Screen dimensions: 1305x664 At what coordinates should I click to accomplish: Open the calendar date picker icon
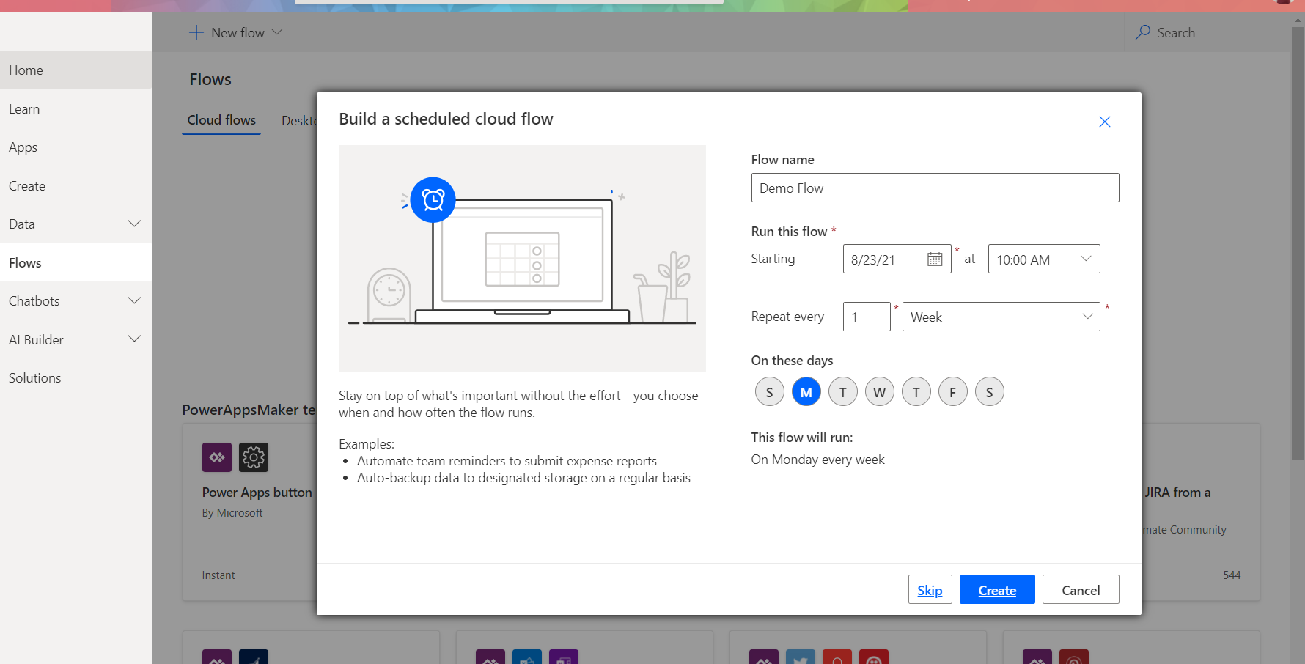pyautogui.click(x=935, y=259)
